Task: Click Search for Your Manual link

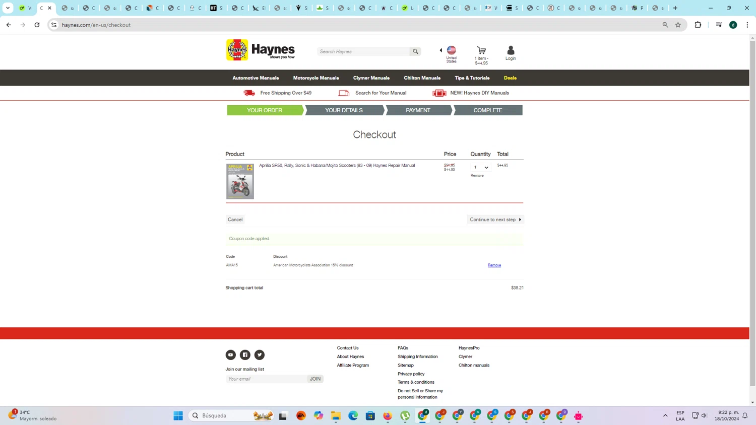Action: (x=381, y=93)
